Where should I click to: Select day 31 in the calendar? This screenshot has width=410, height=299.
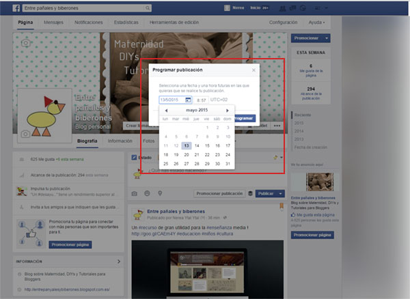pyautogui.click(x=228, y=164)
